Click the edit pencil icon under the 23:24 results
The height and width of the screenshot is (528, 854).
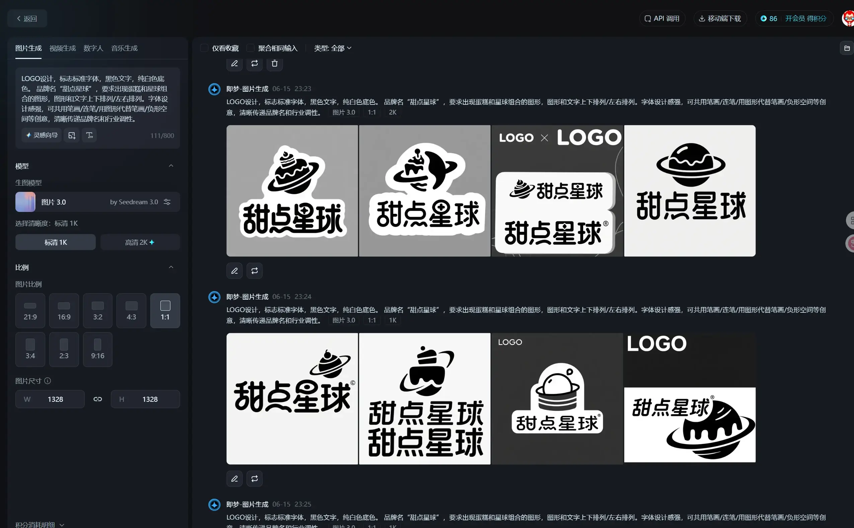pyautogui.click(x=234, y=478)
